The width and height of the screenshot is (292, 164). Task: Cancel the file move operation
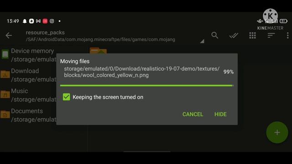coord(193,114)
